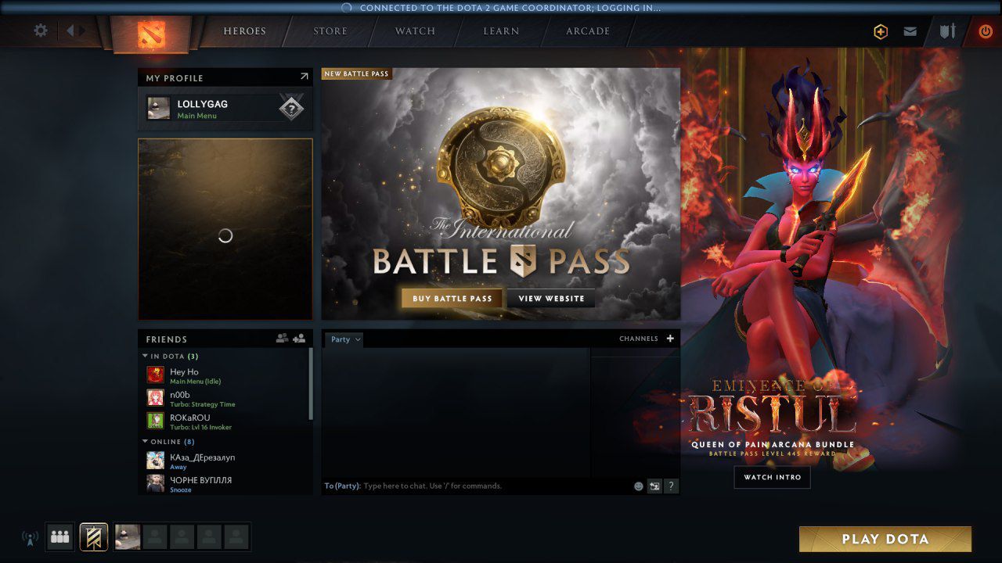
Task: Click the Watch Intro button
Action: [x=772, y=477]
